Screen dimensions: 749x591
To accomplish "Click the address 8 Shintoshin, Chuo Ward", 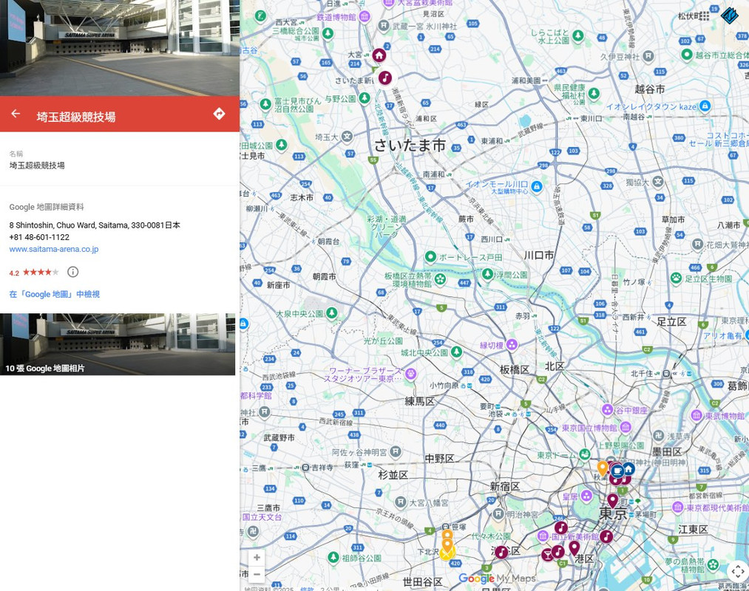I will click(x=95, y=225).
